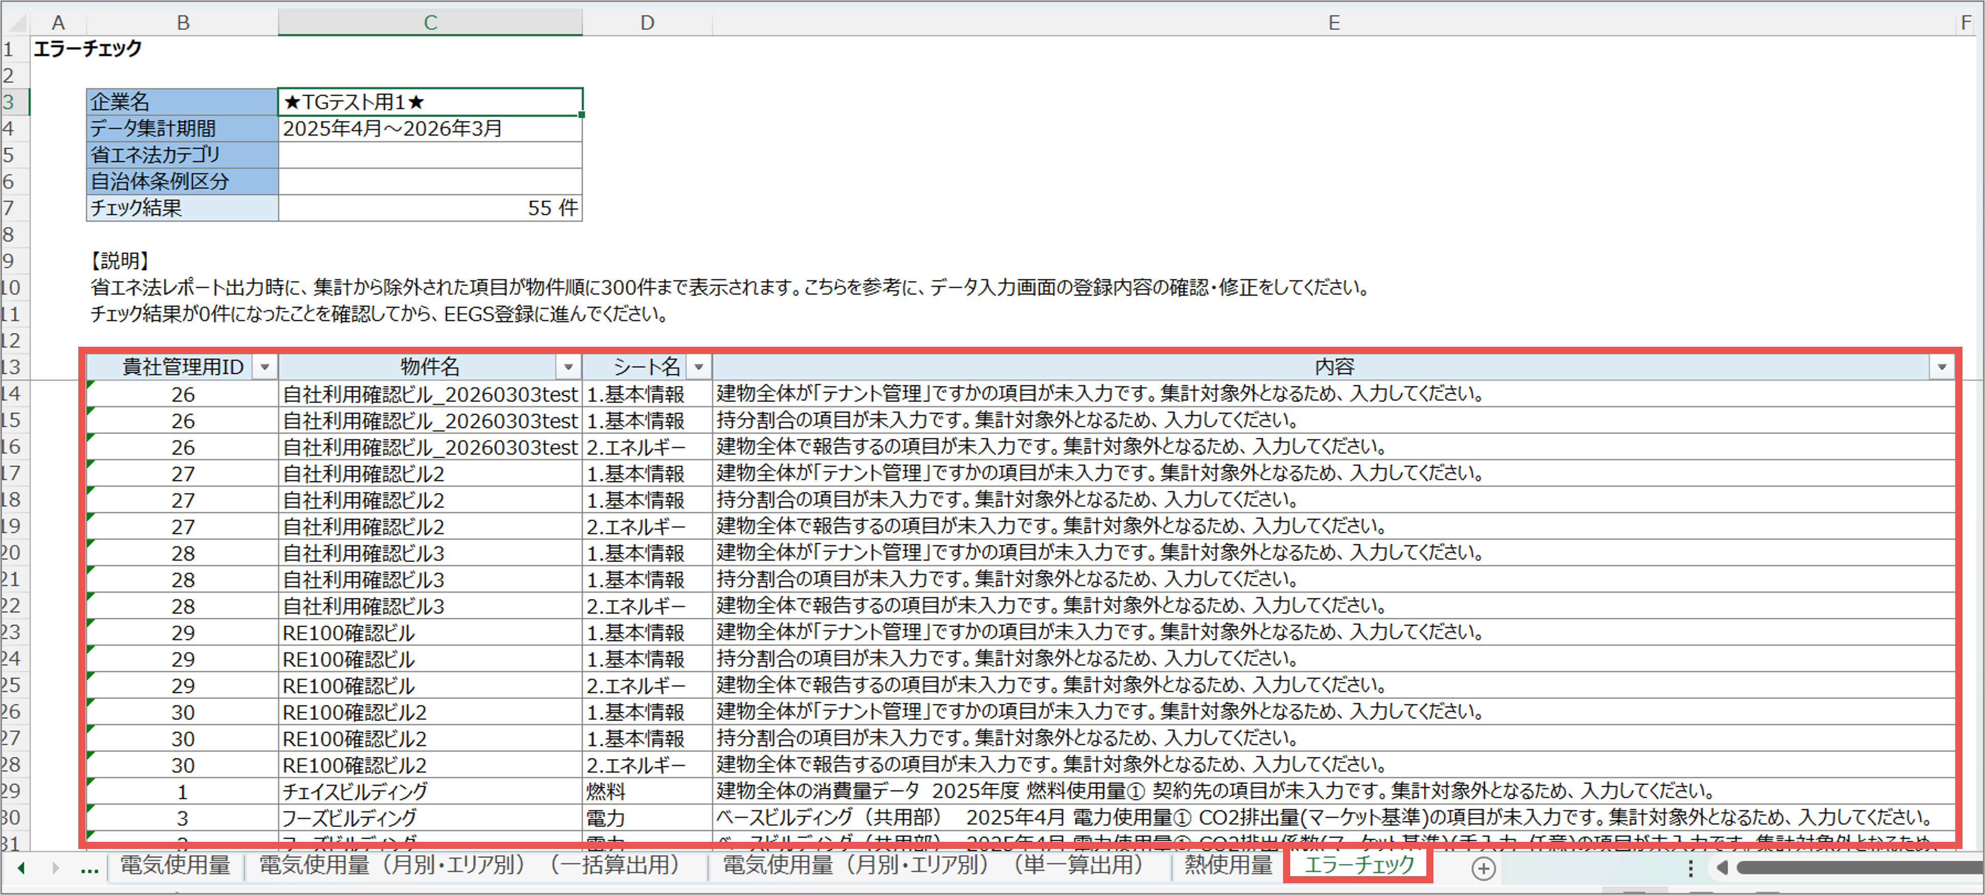
Task: Select column C header
Action: pos(430,23)
